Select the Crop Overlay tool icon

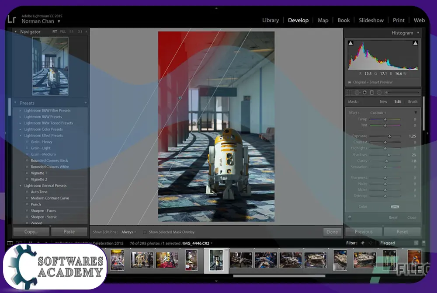click(x=349, y=93)
